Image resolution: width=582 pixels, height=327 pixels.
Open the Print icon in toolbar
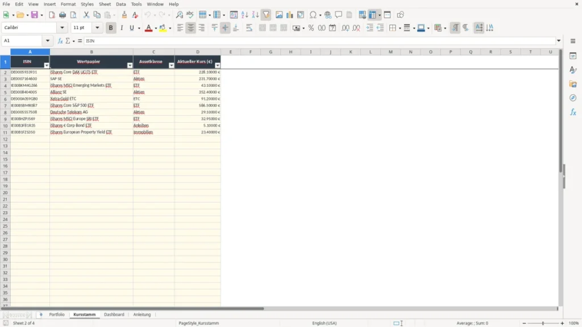pyautogui.click(x=63, y=15)
